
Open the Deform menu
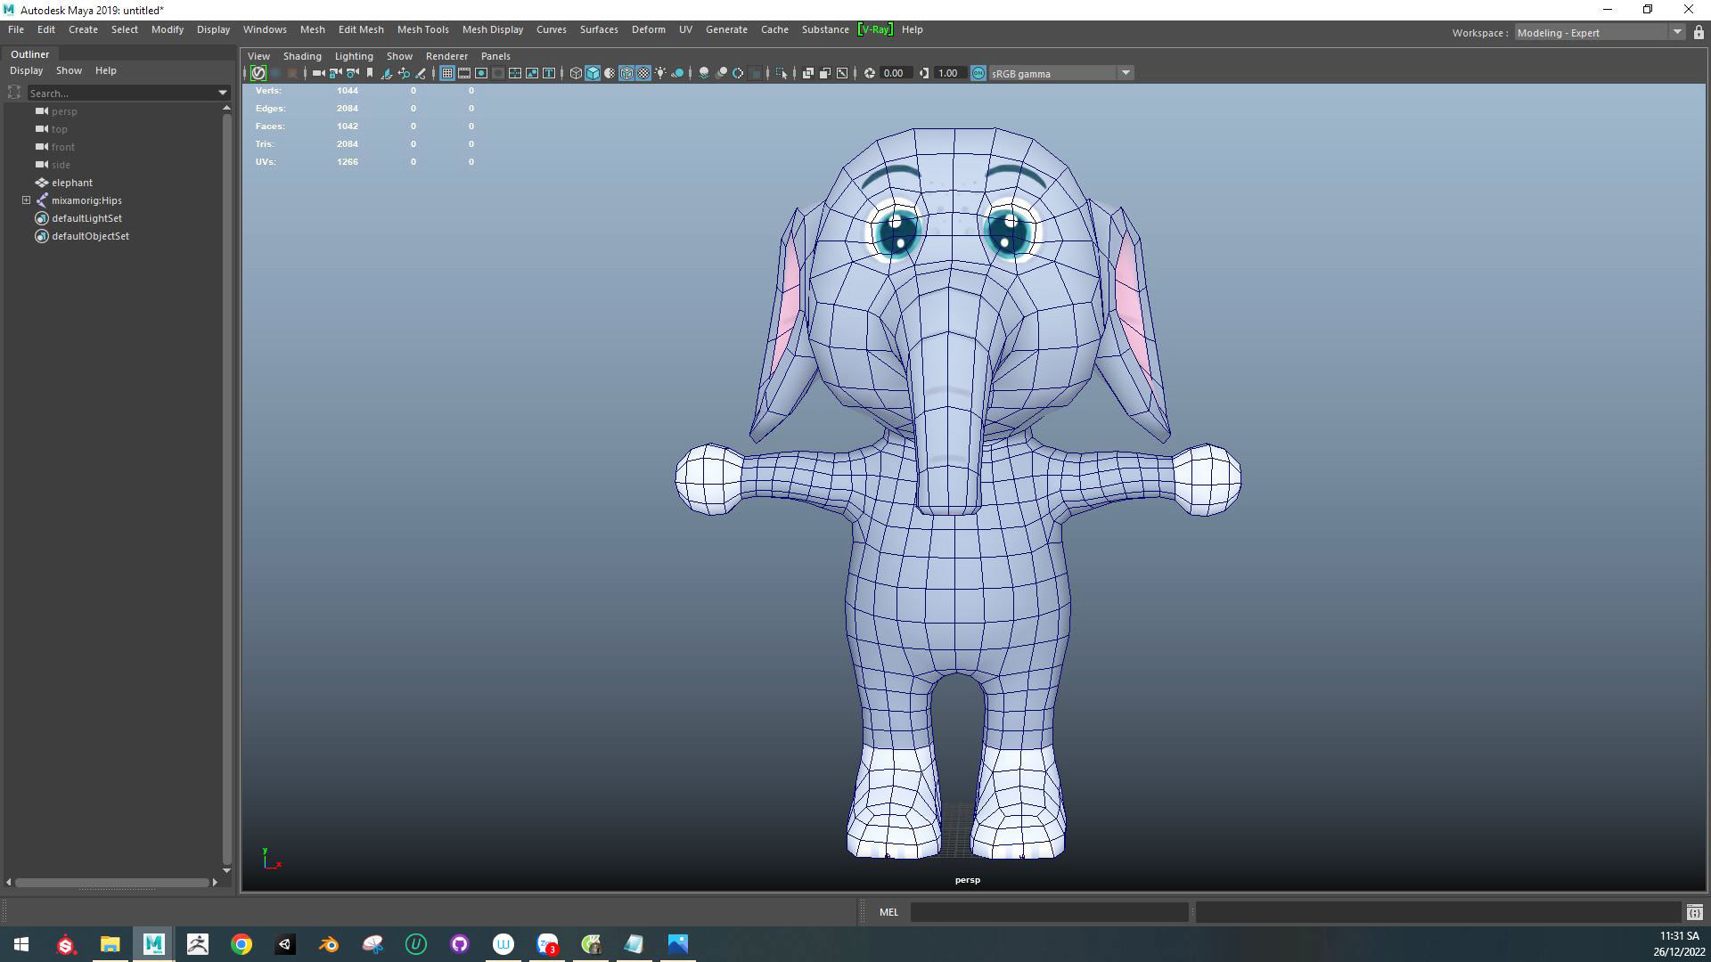click(648, 29)
